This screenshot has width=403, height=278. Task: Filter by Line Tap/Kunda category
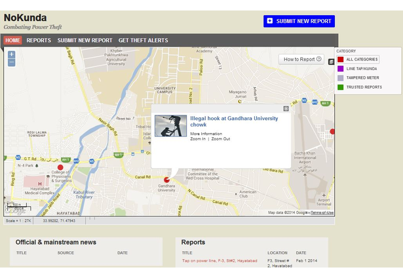click(x=357, y=69)
